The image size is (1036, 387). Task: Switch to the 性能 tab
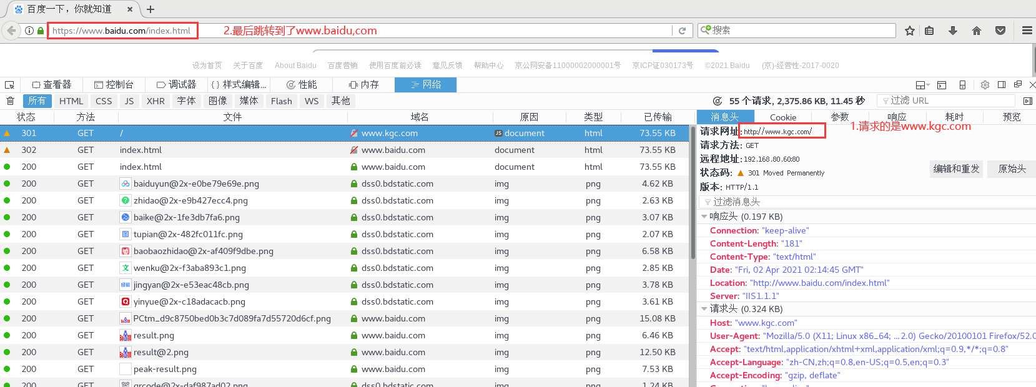(x=301, y=85)
